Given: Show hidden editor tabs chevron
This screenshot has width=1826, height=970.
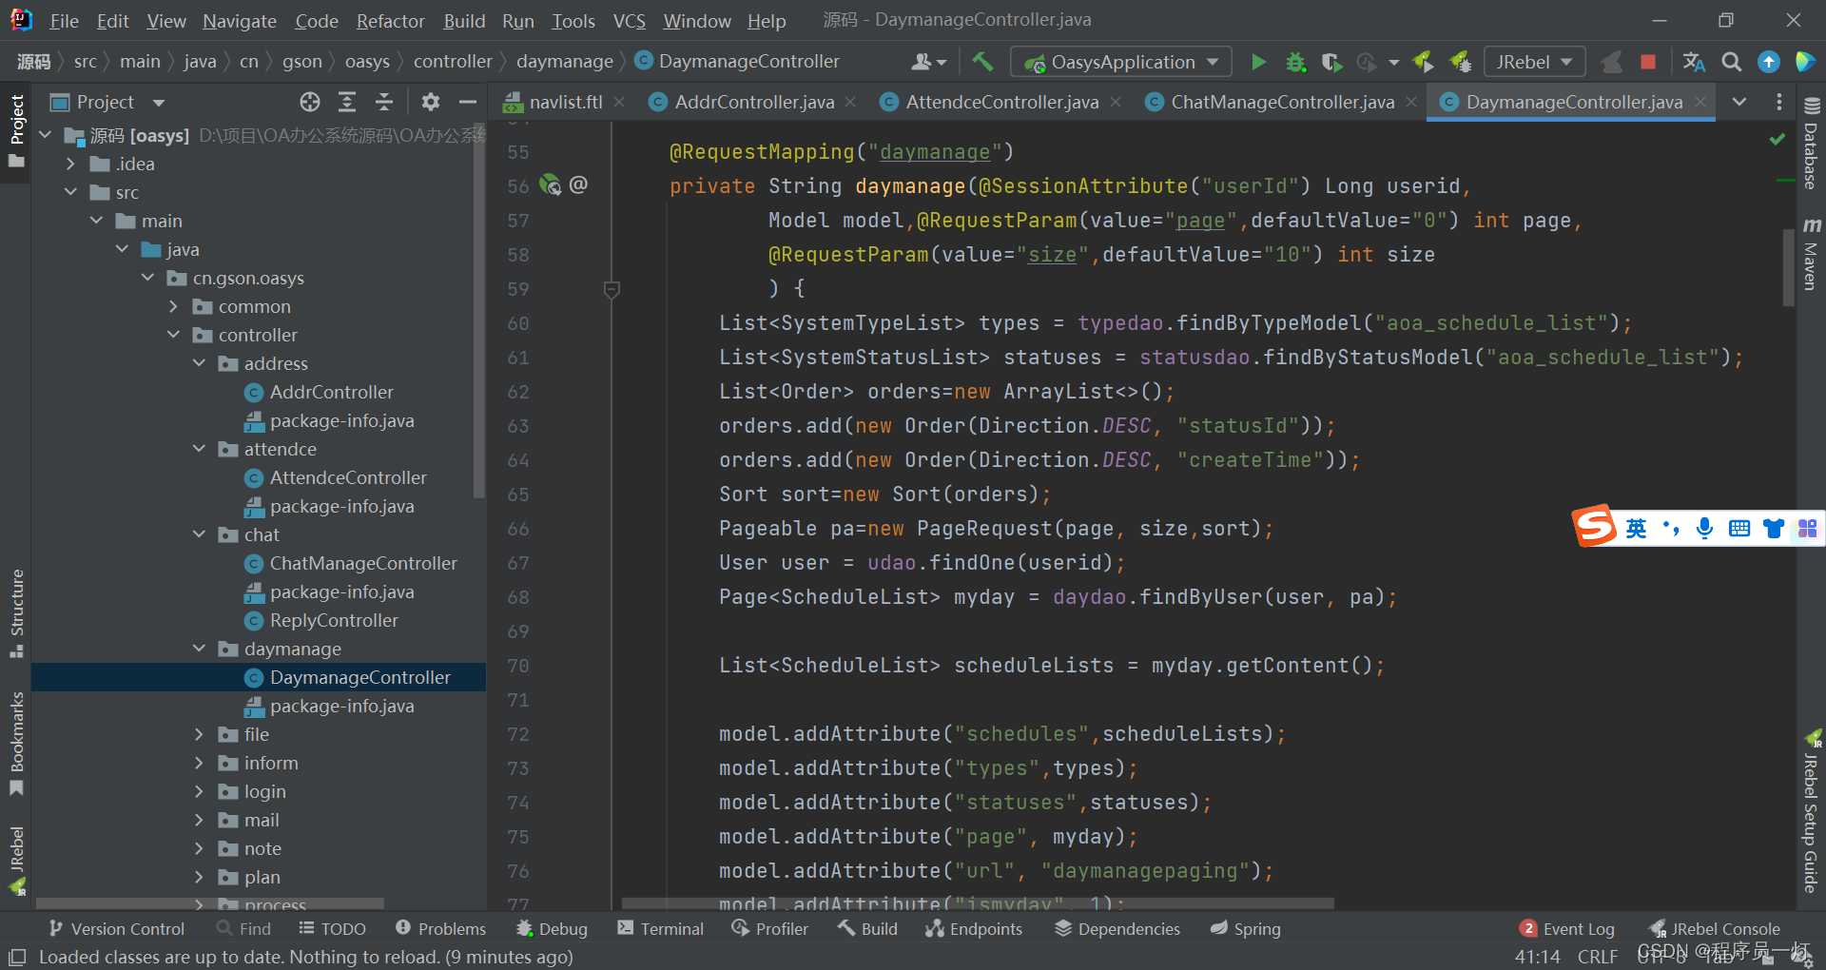Looking at the screenshot, I should click(1739, 102).
